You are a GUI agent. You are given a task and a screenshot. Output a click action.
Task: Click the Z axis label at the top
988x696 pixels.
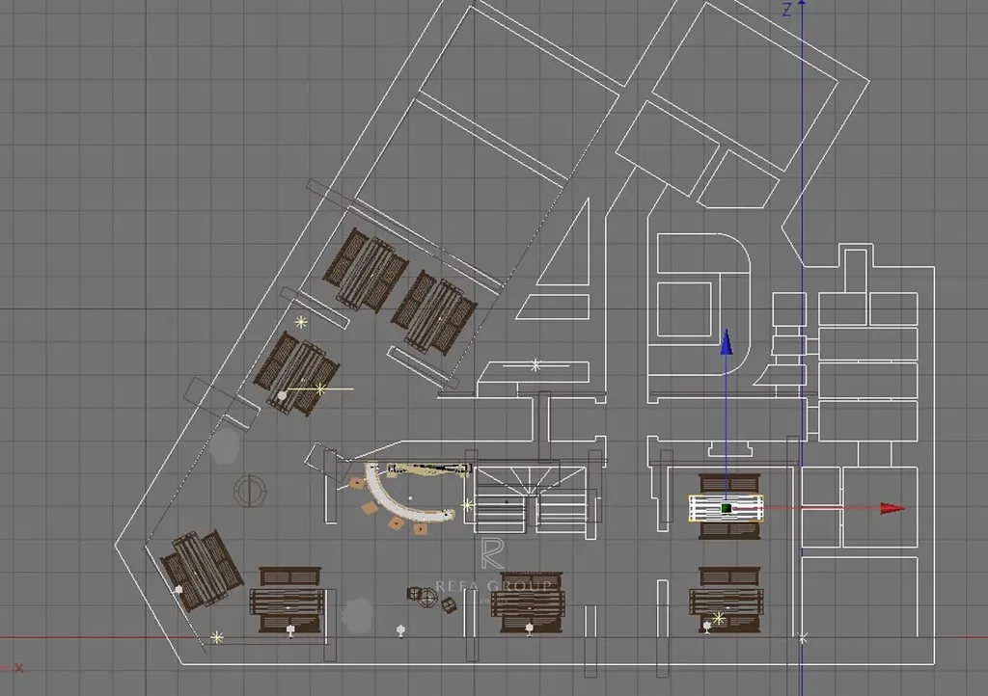[786, 11]
